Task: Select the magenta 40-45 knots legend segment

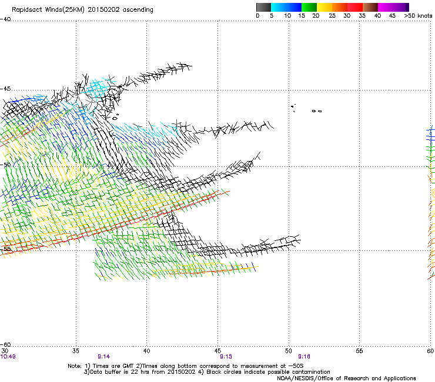Action: (386, 7)
